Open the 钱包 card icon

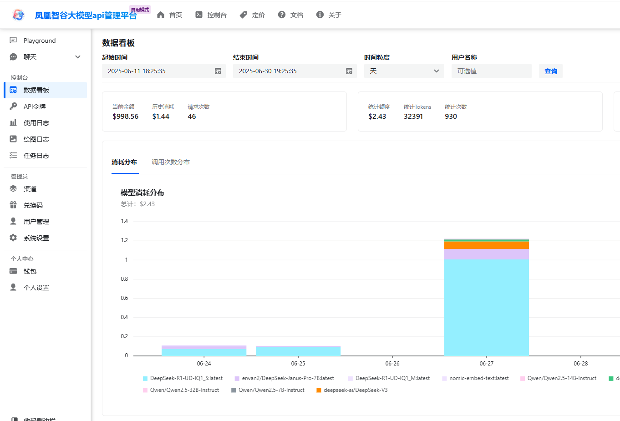13,271
